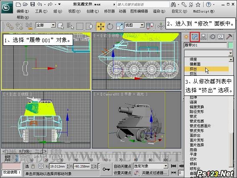
Task: Switch to the Utilities hammer tab
Action: (x=229, y=37)
